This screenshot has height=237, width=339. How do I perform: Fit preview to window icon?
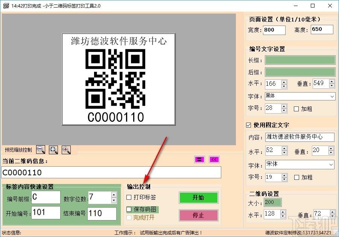tap(53, 149)
